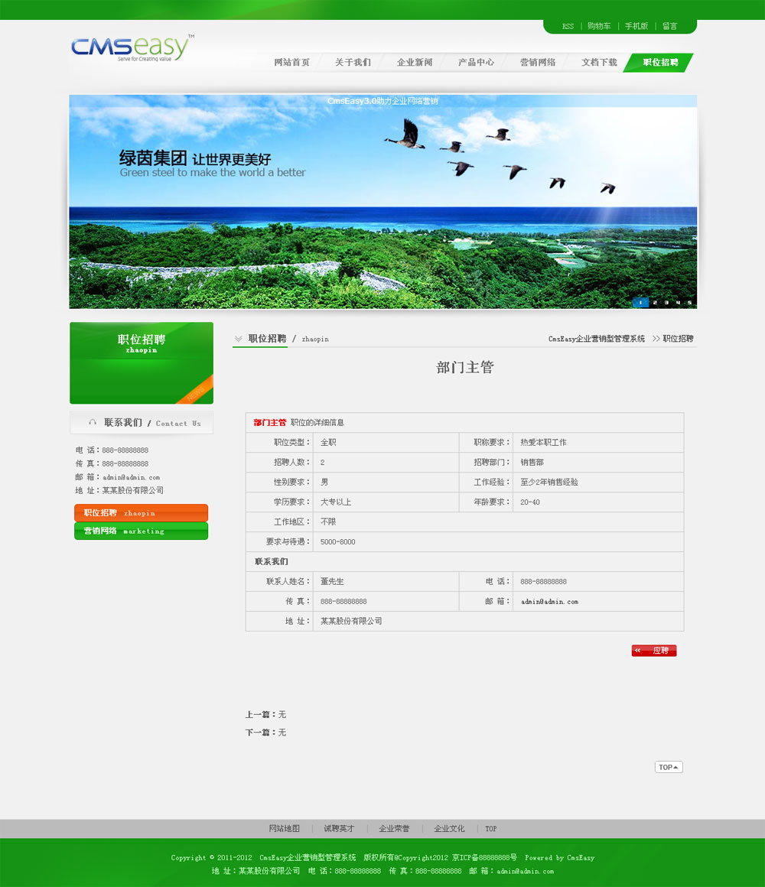Open 文档下载 navigation item
The height and width of the screenshot is (887, 765).
click(x=599, y=63)
